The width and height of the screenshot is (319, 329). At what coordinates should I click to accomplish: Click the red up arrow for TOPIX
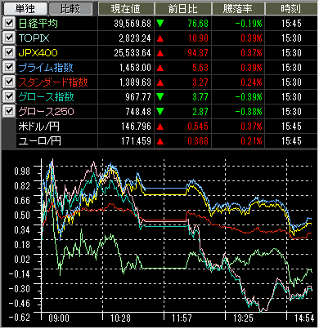tap(160, 38)
